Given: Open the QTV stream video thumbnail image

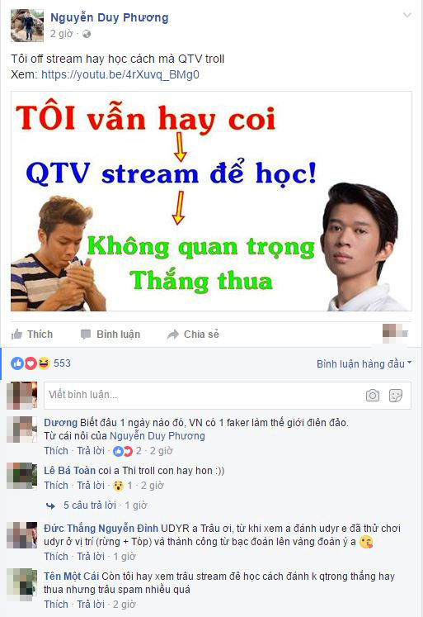Looking at the screenshot, I should point(211,202).
